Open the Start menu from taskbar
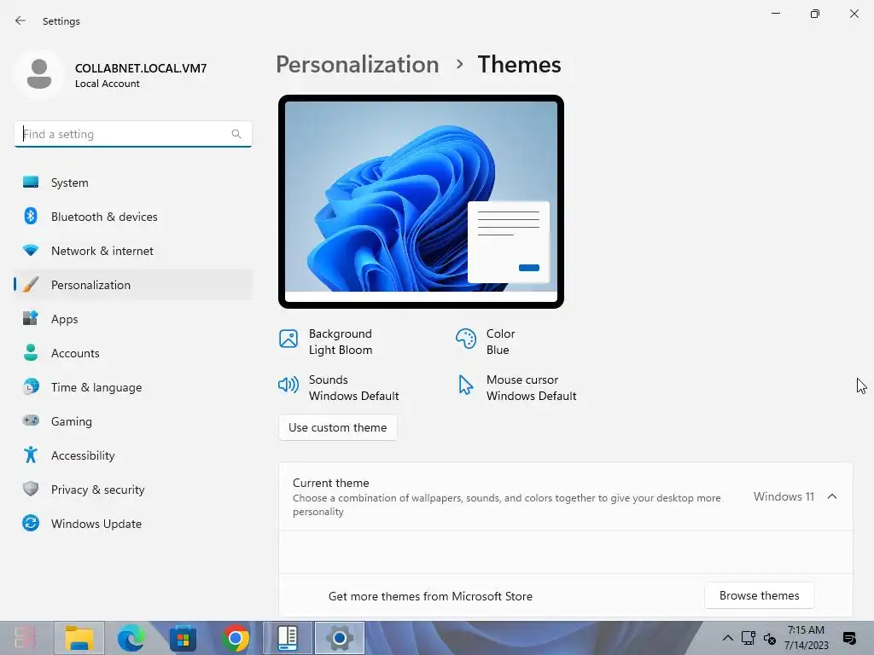Screen dimensions: 874x655 pyautogui.click(x=26, y=638)
